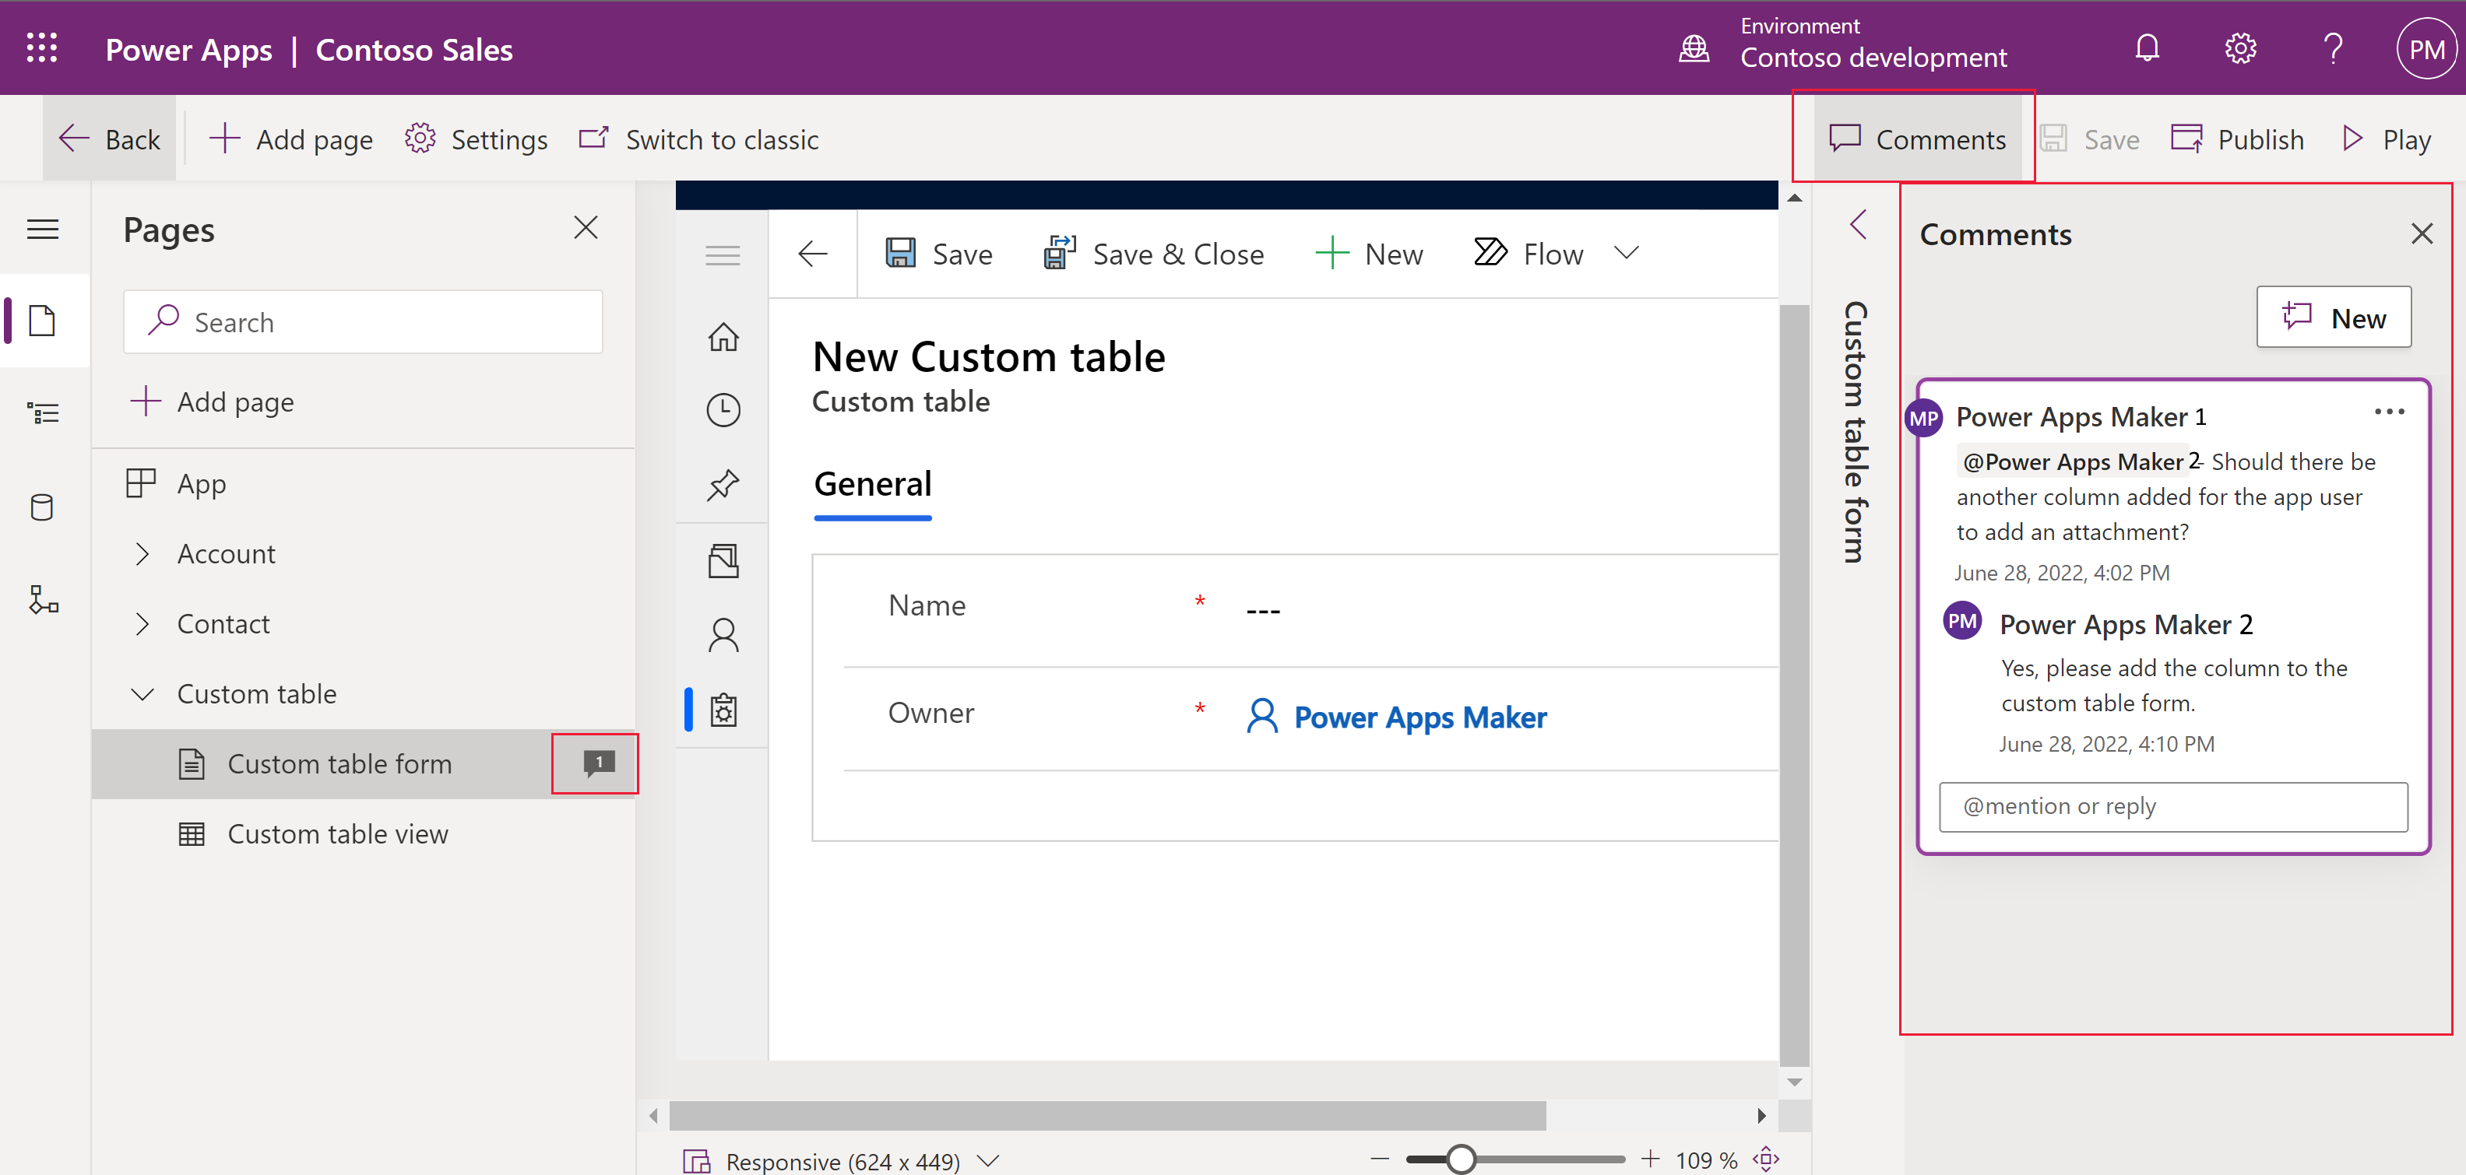This screenshot has height=1175, width=2466.
Task: Expand the Contact tree item
Action: tap(143, 622)
